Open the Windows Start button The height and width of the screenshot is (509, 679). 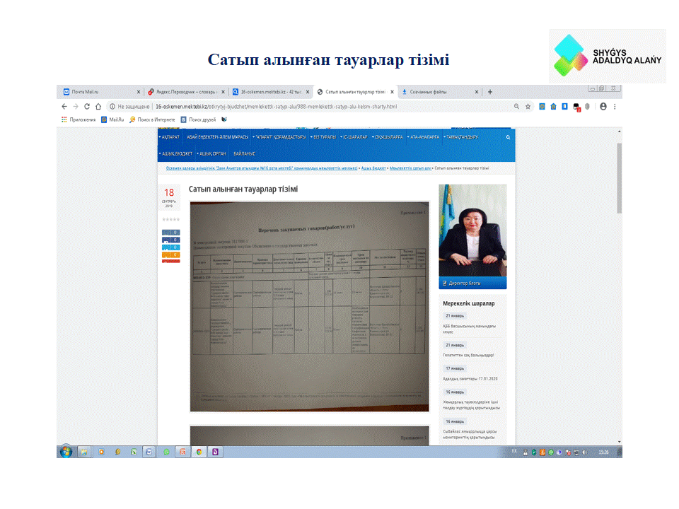(66, 452)
